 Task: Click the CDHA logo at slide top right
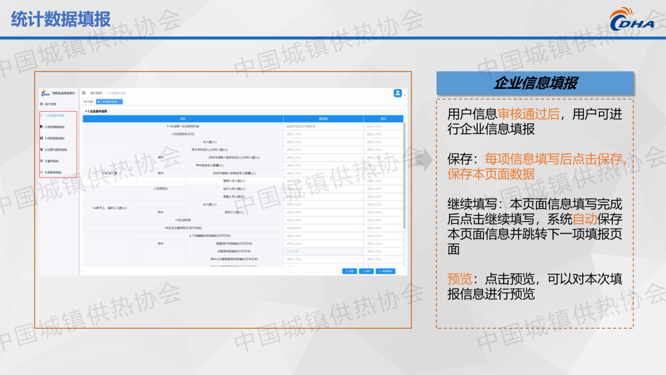(x=632, y=19)
